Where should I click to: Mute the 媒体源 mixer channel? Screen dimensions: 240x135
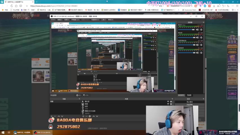197,37
